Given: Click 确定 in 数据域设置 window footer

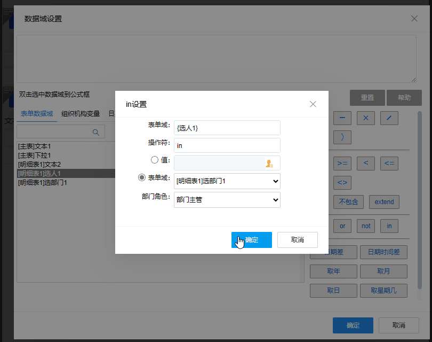Looking at the screenshot, I should tap(353, 325).
